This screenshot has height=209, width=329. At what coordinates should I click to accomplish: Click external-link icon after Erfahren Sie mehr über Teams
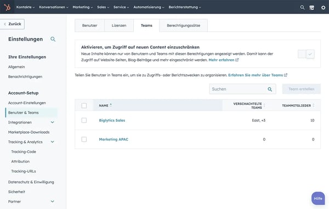pos(286,75)
